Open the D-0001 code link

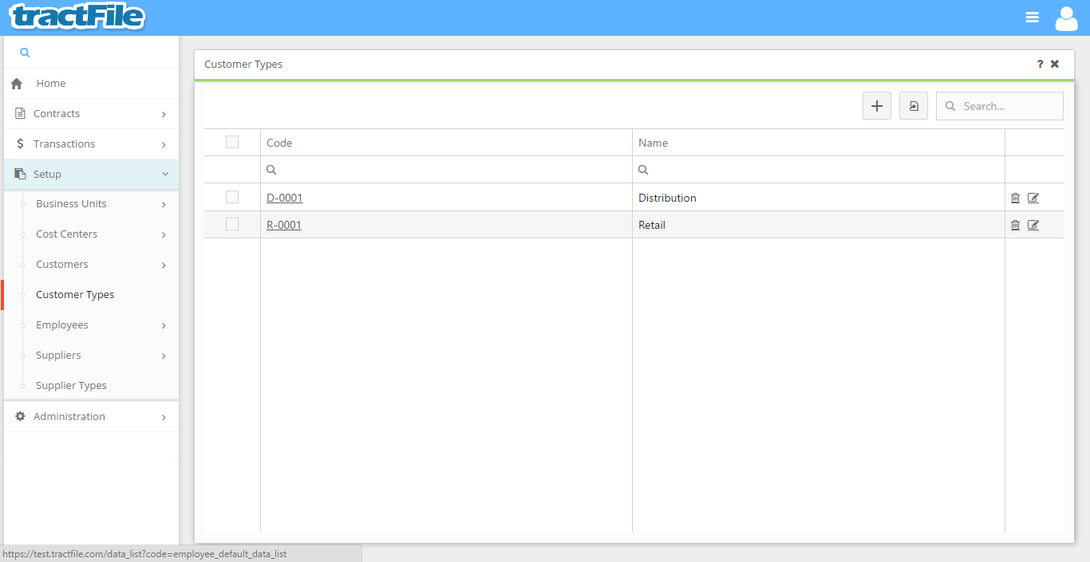285,198
